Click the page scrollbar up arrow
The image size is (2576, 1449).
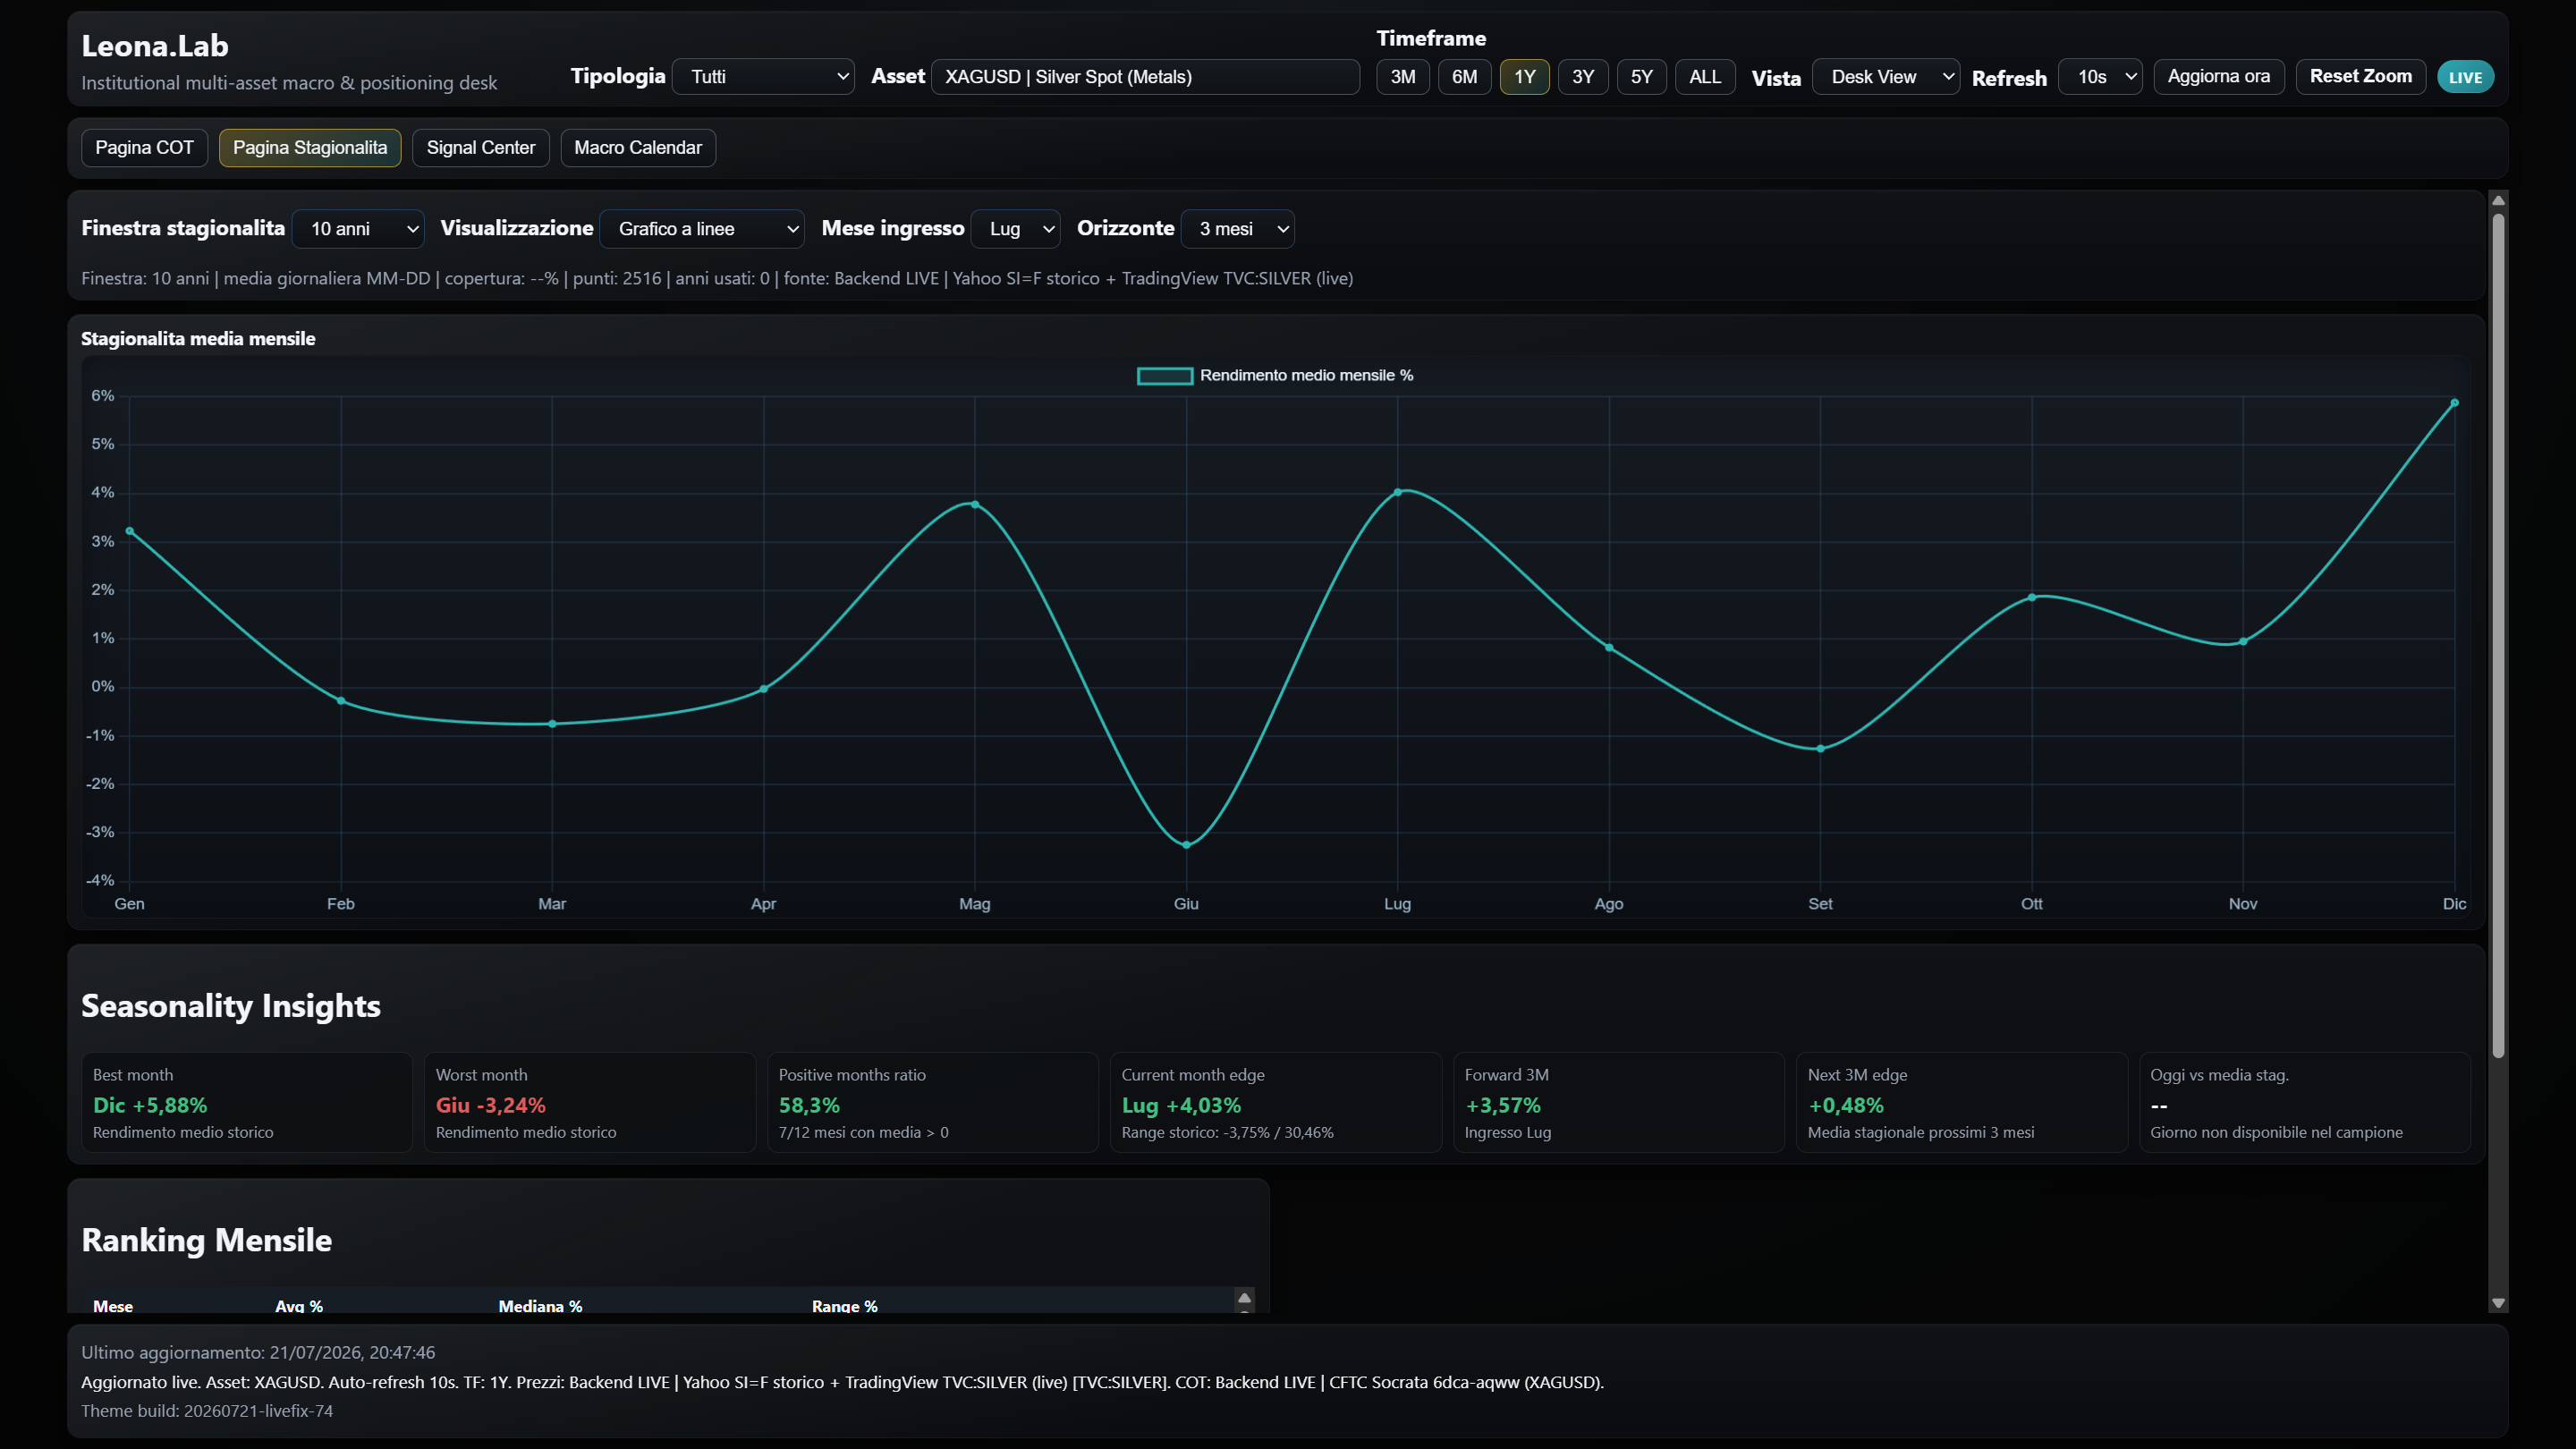(2498, 201)
